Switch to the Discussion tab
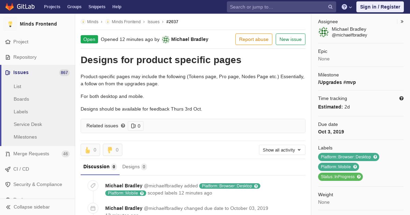The width and height of the screenshot is (410, 215). (x=100, y=167)
